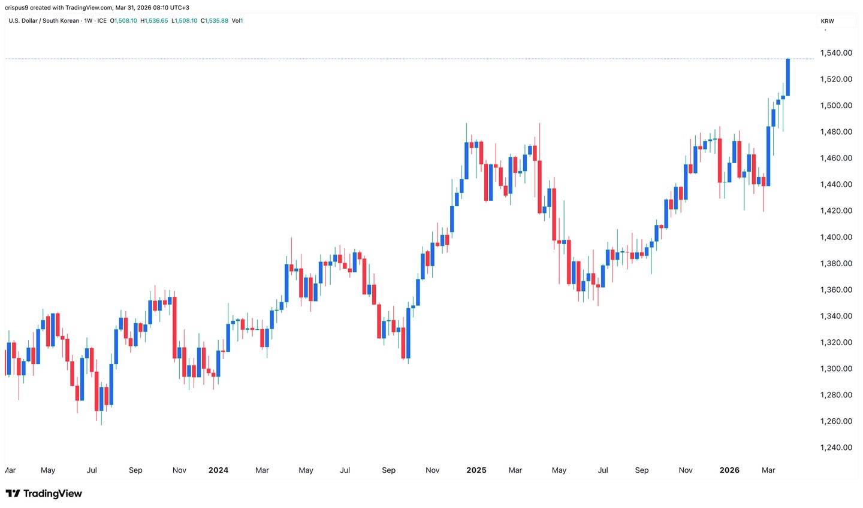Click the high value H1,536.65
Image resolution: width=863 pixels, height=508 pixels.
pos(155,21)
